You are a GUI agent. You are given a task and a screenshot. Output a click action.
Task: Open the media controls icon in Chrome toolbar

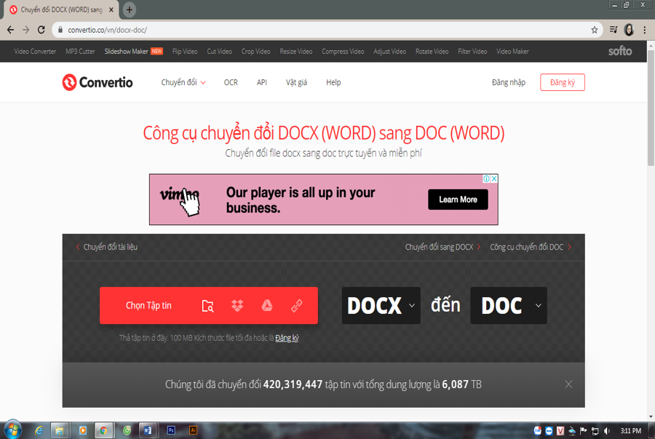(x=614, y=30)
